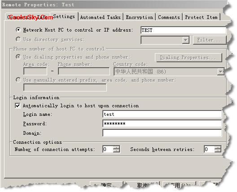The height and width of the screenshot is (192, 237).
Task: Select Network Host PC to control radio button
Action: tap(18, 30)
